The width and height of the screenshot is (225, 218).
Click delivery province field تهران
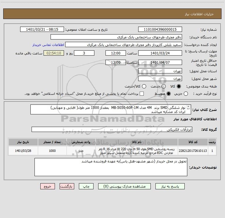point(160,71)
